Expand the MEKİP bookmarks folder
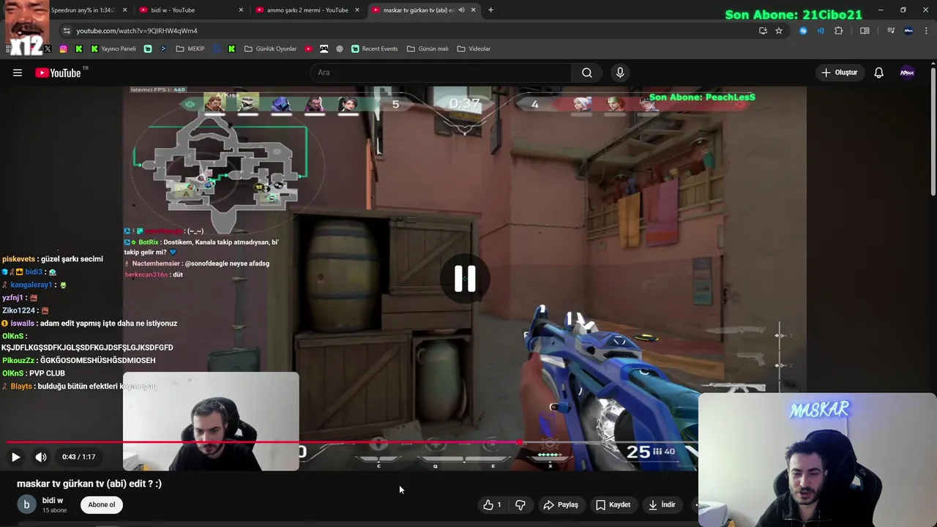937x527 pixels. tap(190, 49)
